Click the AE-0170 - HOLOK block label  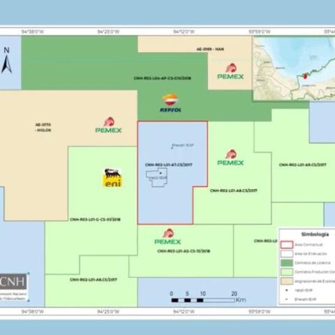tap(43, 127)
